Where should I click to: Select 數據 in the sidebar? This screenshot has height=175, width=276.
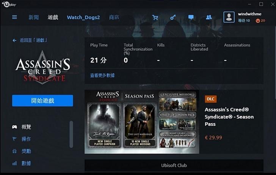26,163
